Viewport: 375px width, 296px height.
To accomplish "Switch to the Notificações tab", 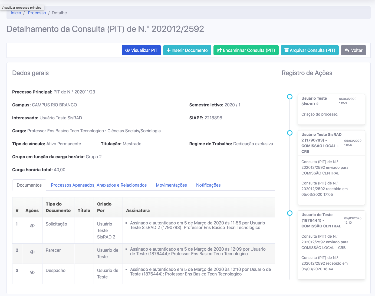I will pyautogui.click(x=208, y=185).
